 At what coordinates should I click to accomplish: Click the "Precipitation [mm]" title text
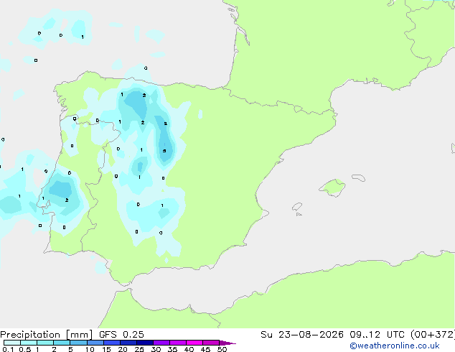coord(47,335)
